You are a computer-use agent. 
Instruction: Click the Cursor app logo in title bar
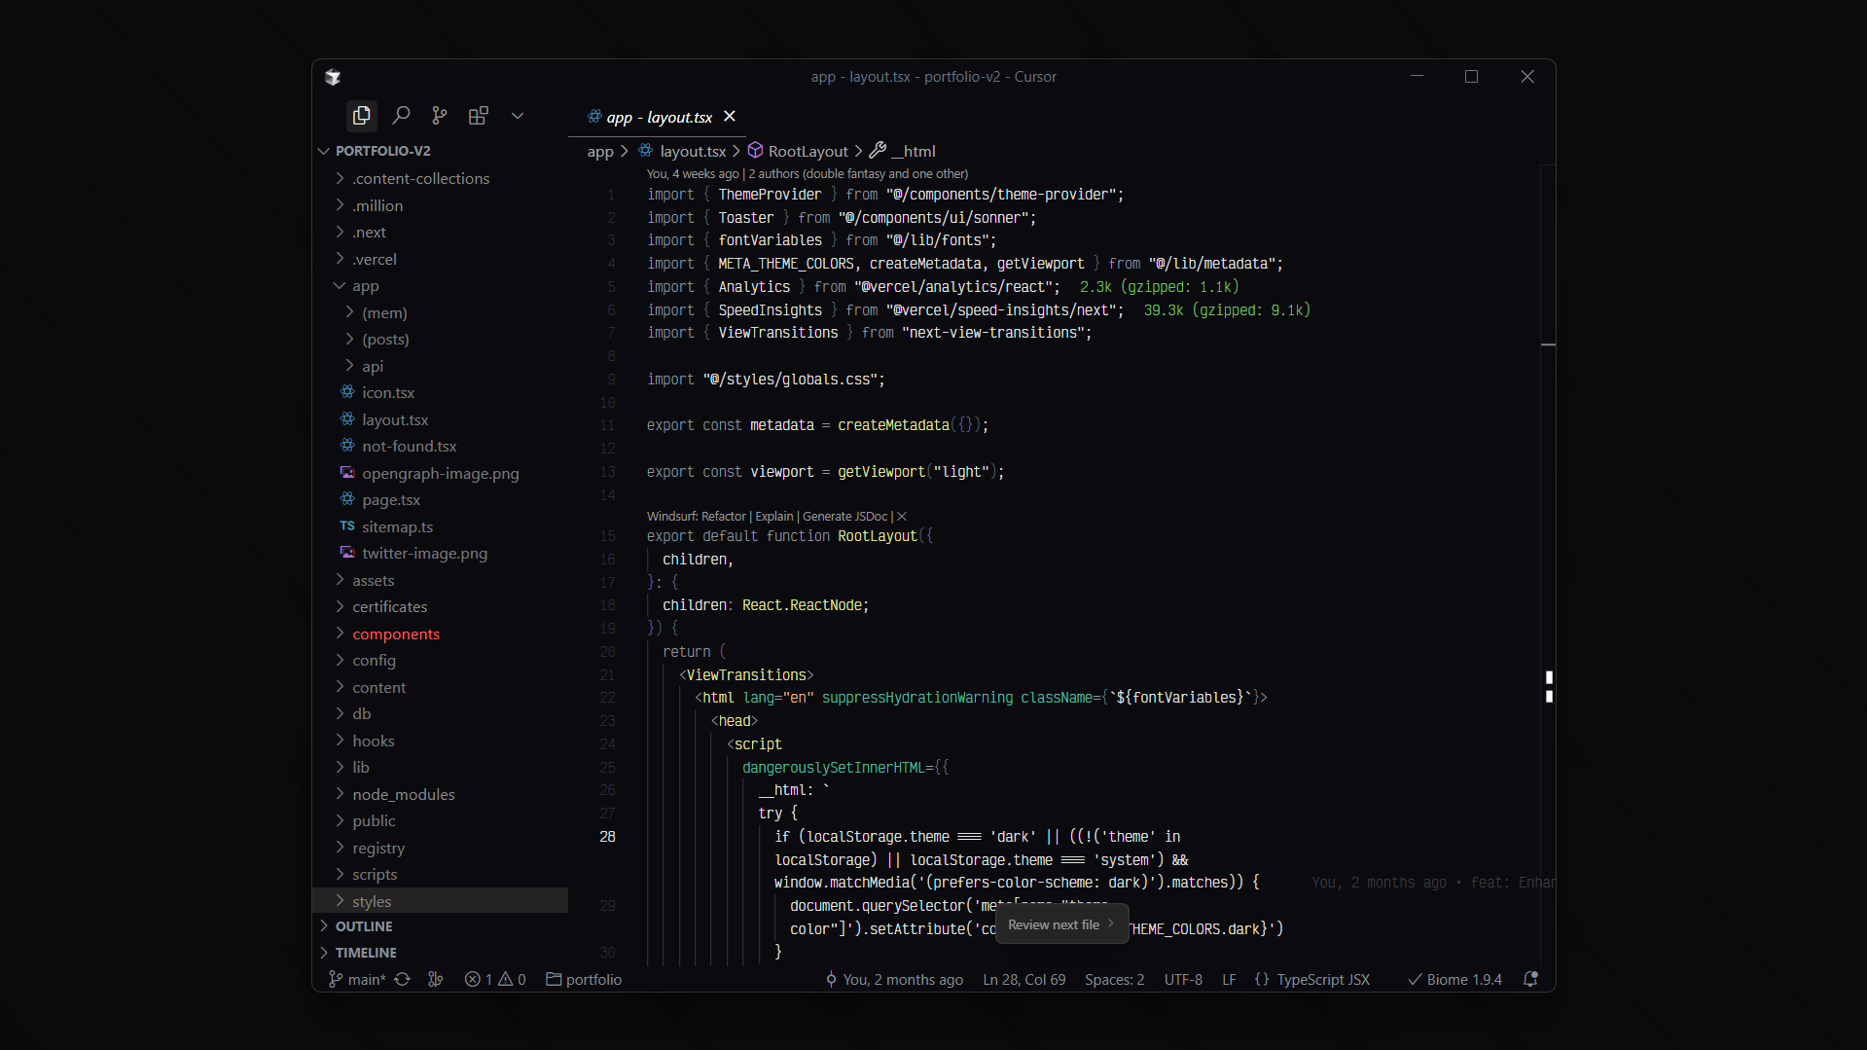(333, 77)
